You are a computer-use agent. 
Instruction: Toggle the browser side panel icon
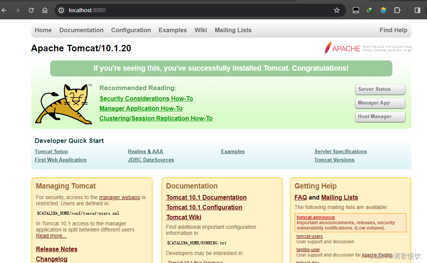[417, 10]
